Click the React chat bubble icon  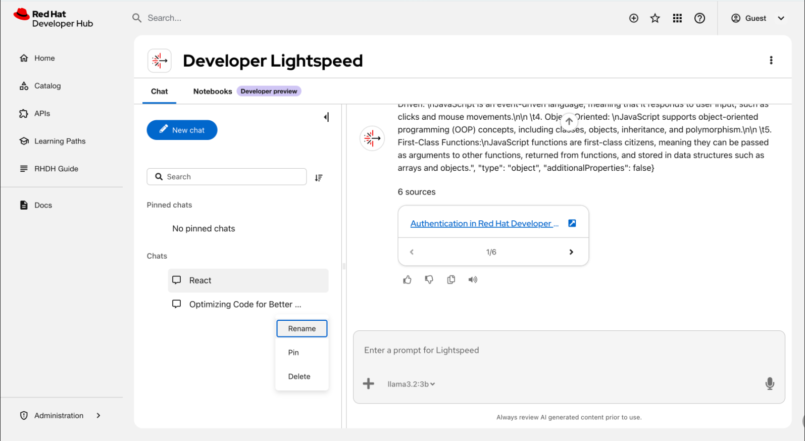pos(176,280)
